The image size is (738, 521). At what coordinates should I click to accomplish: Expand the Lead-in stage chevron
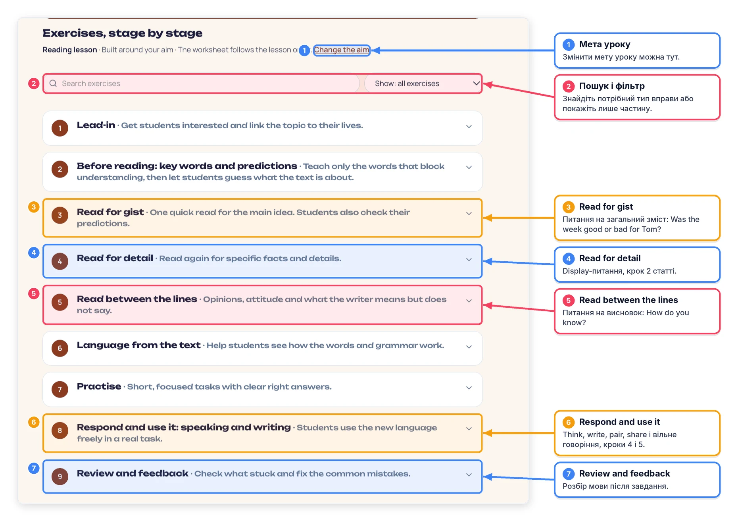[x=469, y=127]
